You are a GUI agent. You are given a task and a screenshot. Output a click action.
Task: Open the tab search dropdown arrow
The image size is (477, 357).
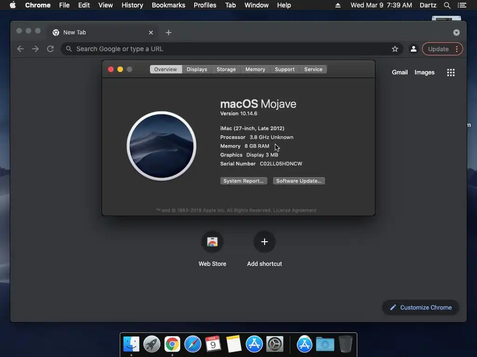click(457, 33)
